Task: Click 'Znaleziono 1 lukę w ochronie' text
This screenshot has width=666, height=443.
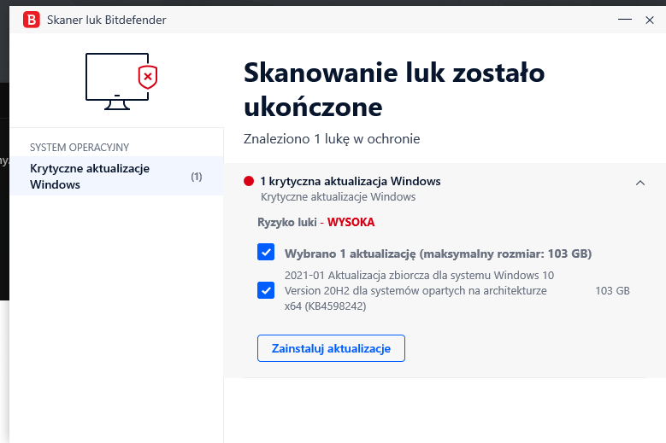Action: (332, 138)
